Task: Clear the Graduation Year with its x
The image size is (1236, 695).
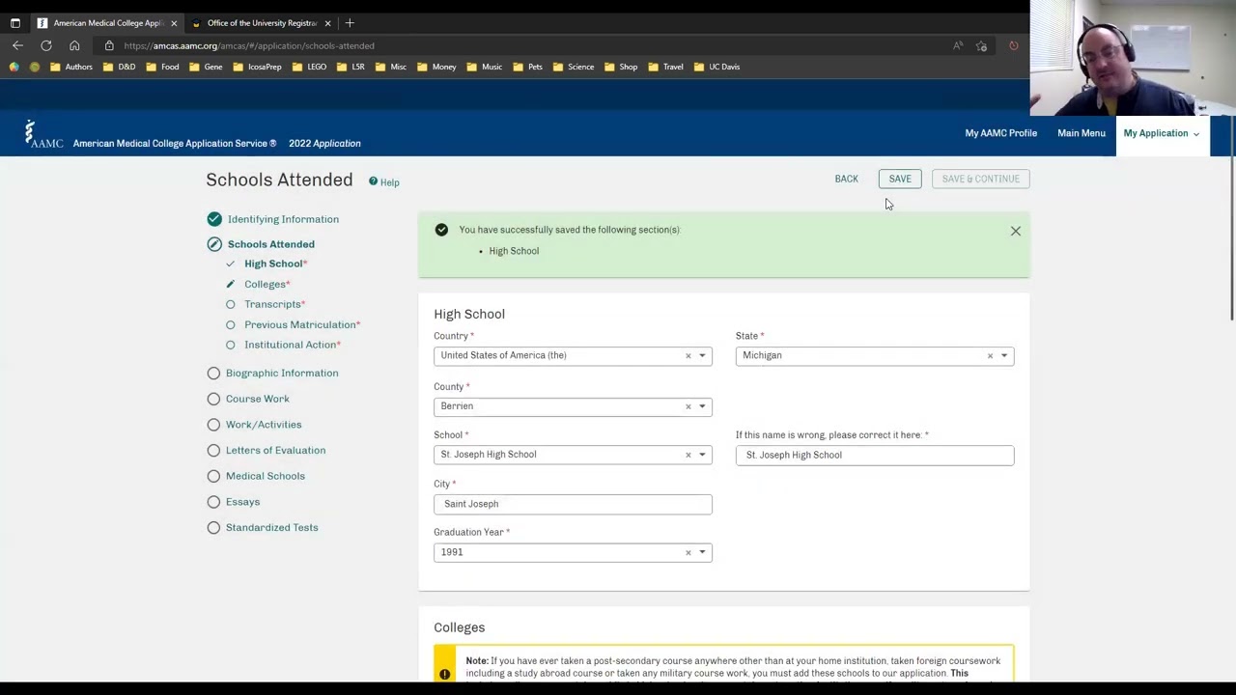Action: (x=688, y=552)
